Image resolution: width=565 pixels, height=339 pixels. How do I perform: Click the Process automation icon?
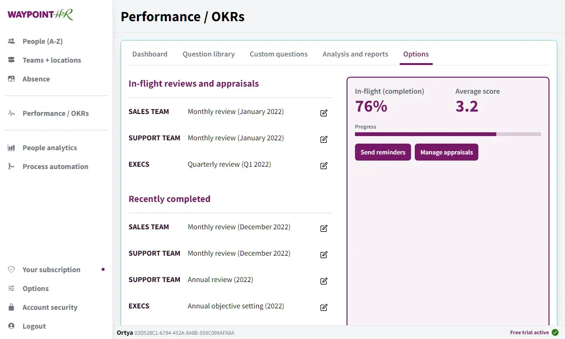coord(11,166)
